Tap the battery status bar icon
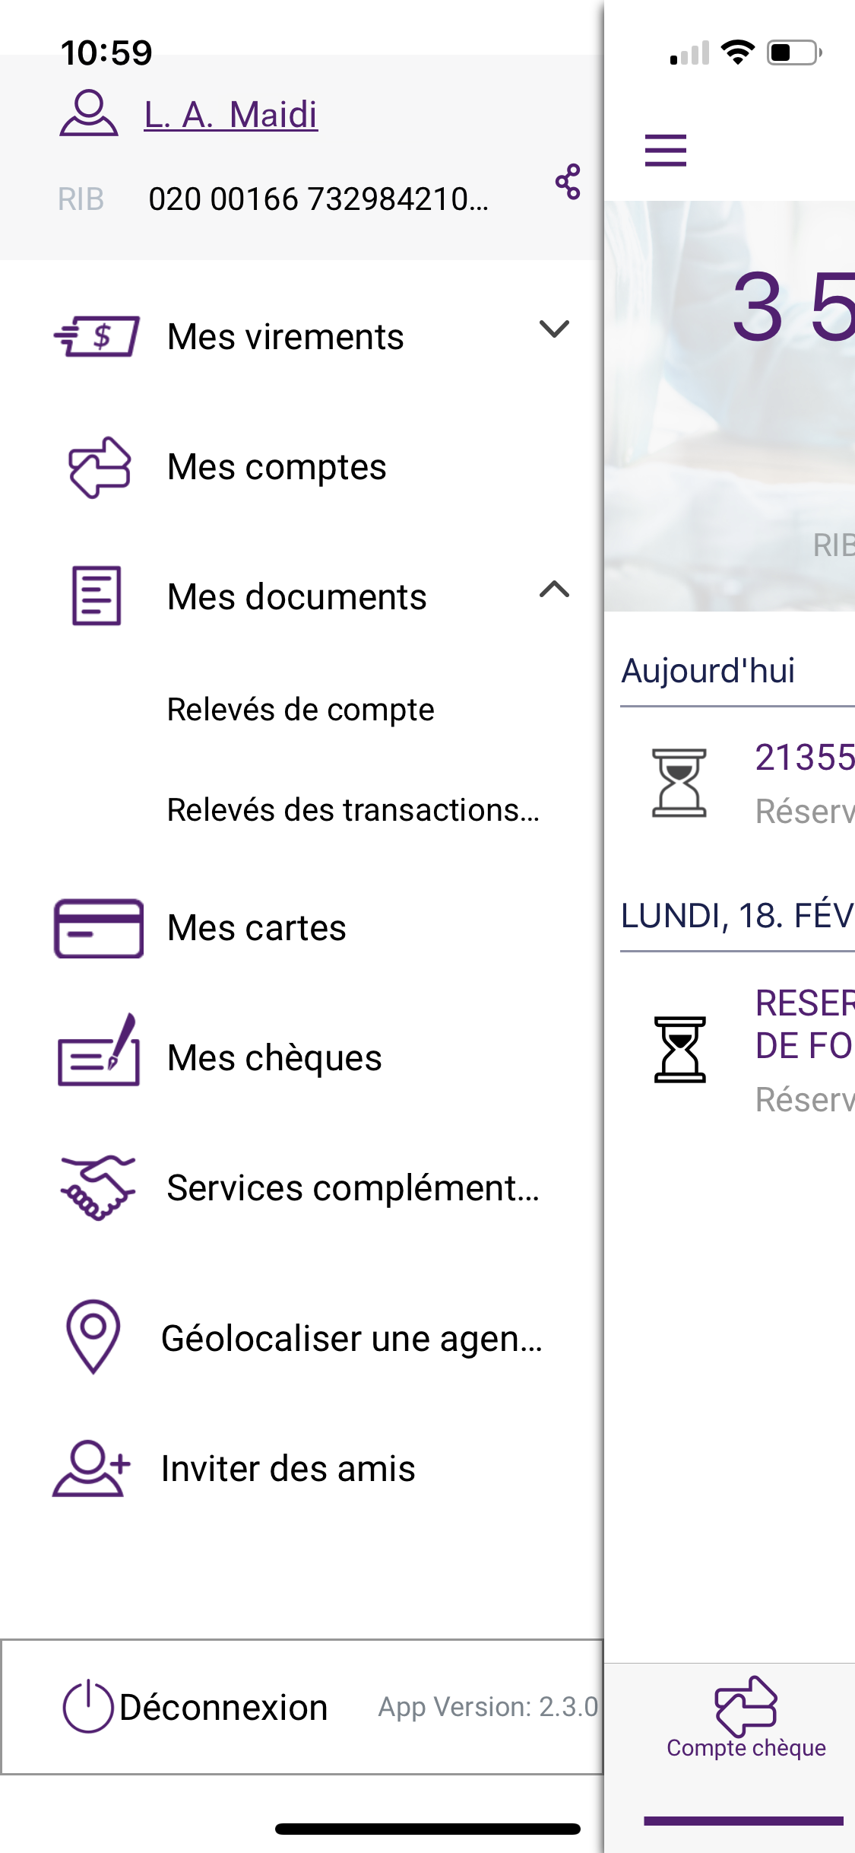 coord(794,52)
